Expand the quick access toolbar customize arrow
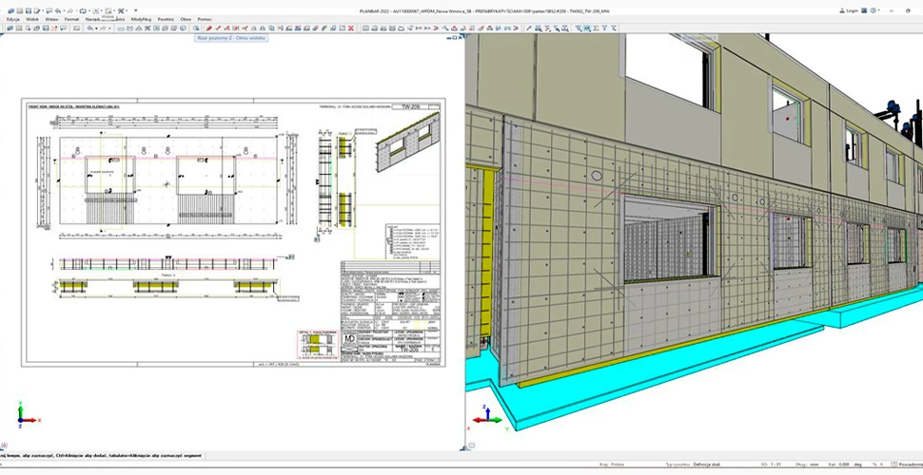Screen dimensions: 923x475 [x=137, y=9]
